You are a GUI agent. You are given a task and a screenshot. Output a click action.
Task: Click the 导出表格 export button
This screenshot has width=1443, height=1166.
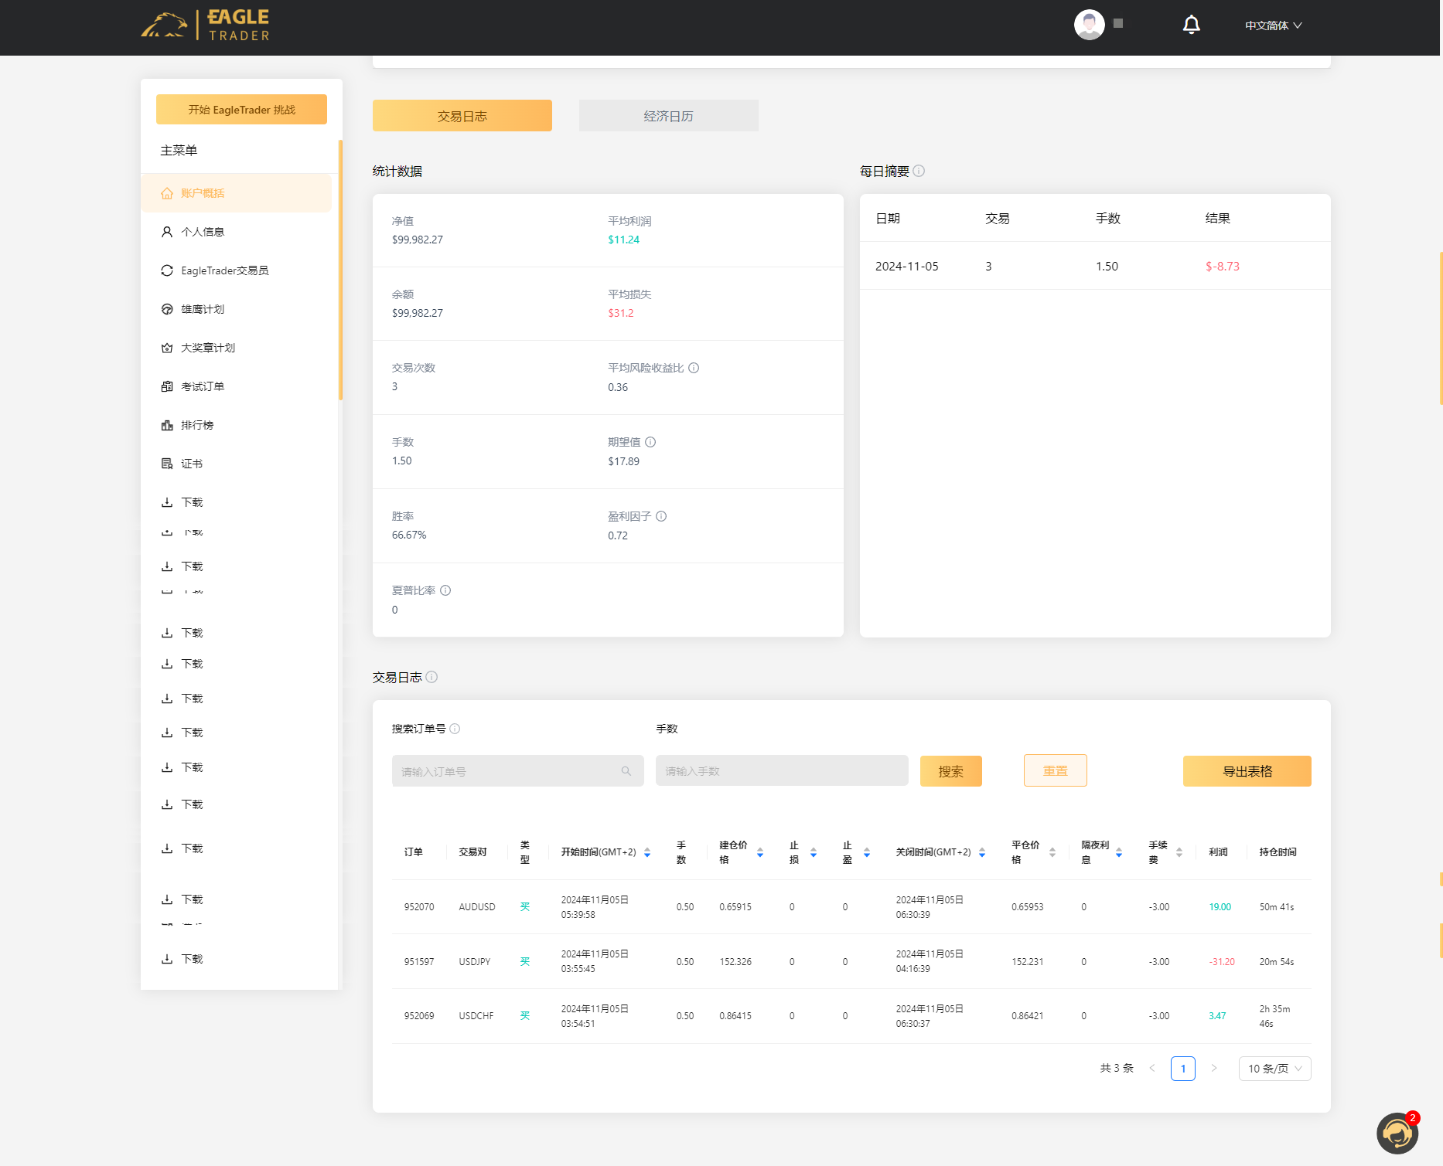click(1246, 770)
